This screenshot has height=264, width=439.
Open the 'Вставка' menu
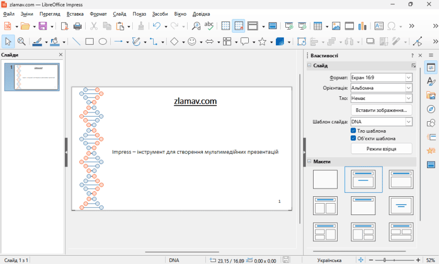(75, 14)
